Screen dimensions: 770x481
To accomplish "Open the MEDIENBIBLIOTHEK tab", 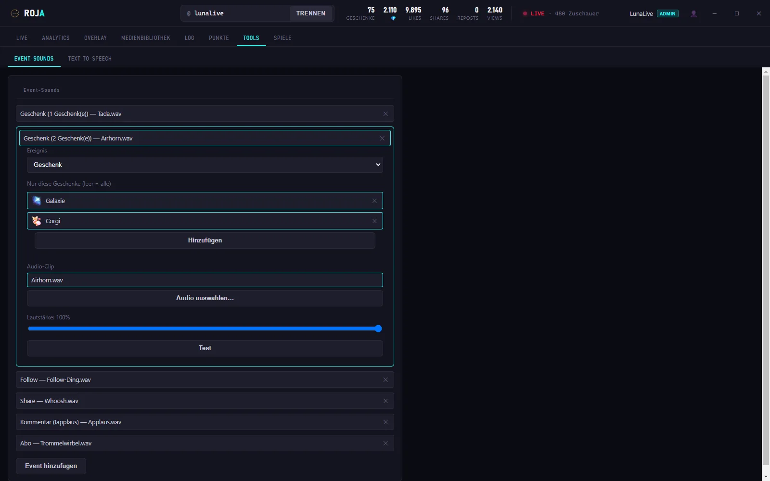I will coord(146,38).
